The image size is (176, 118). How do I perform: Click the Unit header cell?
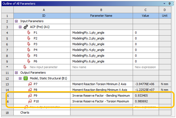[165, 16]
